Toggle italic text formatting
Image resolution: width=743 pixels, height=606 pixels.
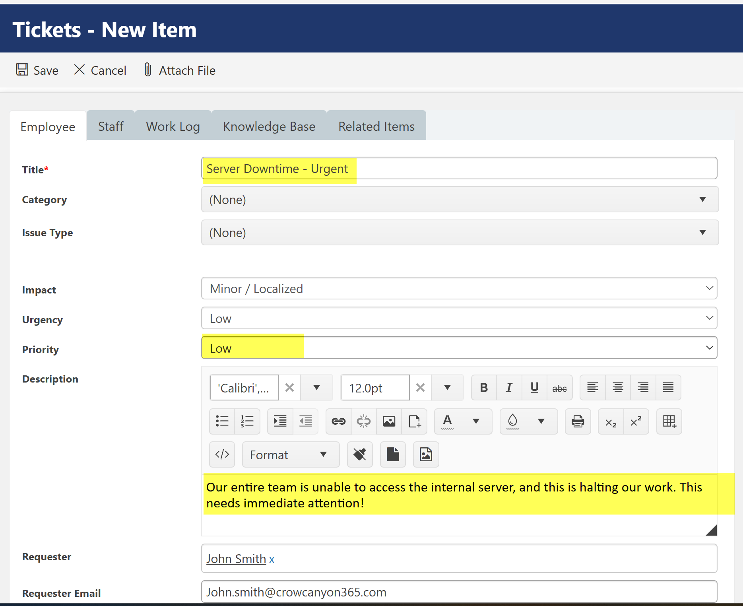point(509,388)
